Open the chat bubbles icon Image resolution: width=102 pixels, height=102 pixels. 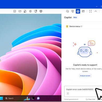click(67, 11)
